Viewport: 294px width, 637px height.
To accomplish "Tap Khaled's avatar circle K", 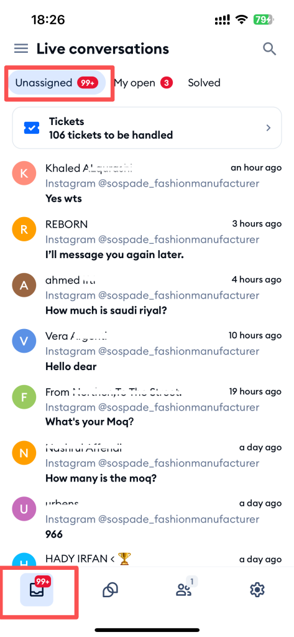I will tap(24, 174).
